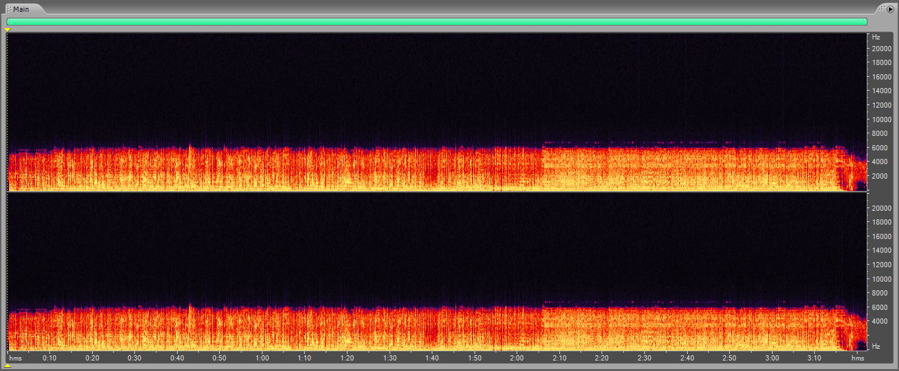The height and width of the screenshot is (371, 899).
Task: Click the 0:20 mark on the time ruler
Action: click(92, 359)
